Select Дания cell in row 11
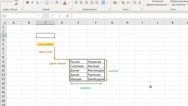The width and height of the screenshot is (188, 106). (78, 70)
